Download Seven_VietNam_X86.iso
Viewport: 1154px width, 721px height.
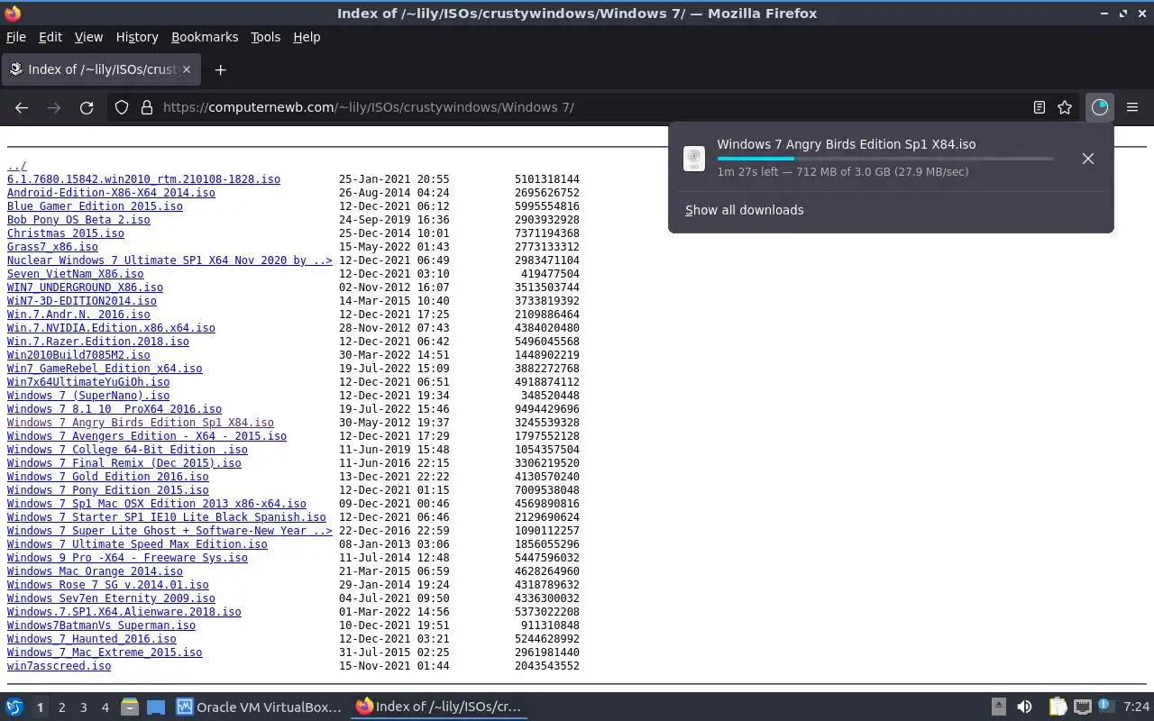tap(75, 274)
